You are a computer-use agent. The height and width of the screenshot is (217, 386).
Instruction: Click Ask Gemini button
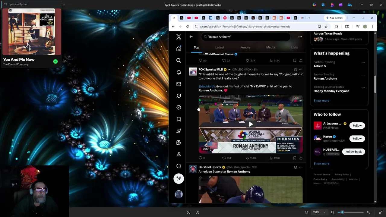pos(334,18)
